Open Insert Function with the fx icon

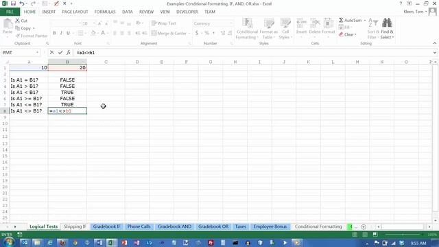(69, 52)
